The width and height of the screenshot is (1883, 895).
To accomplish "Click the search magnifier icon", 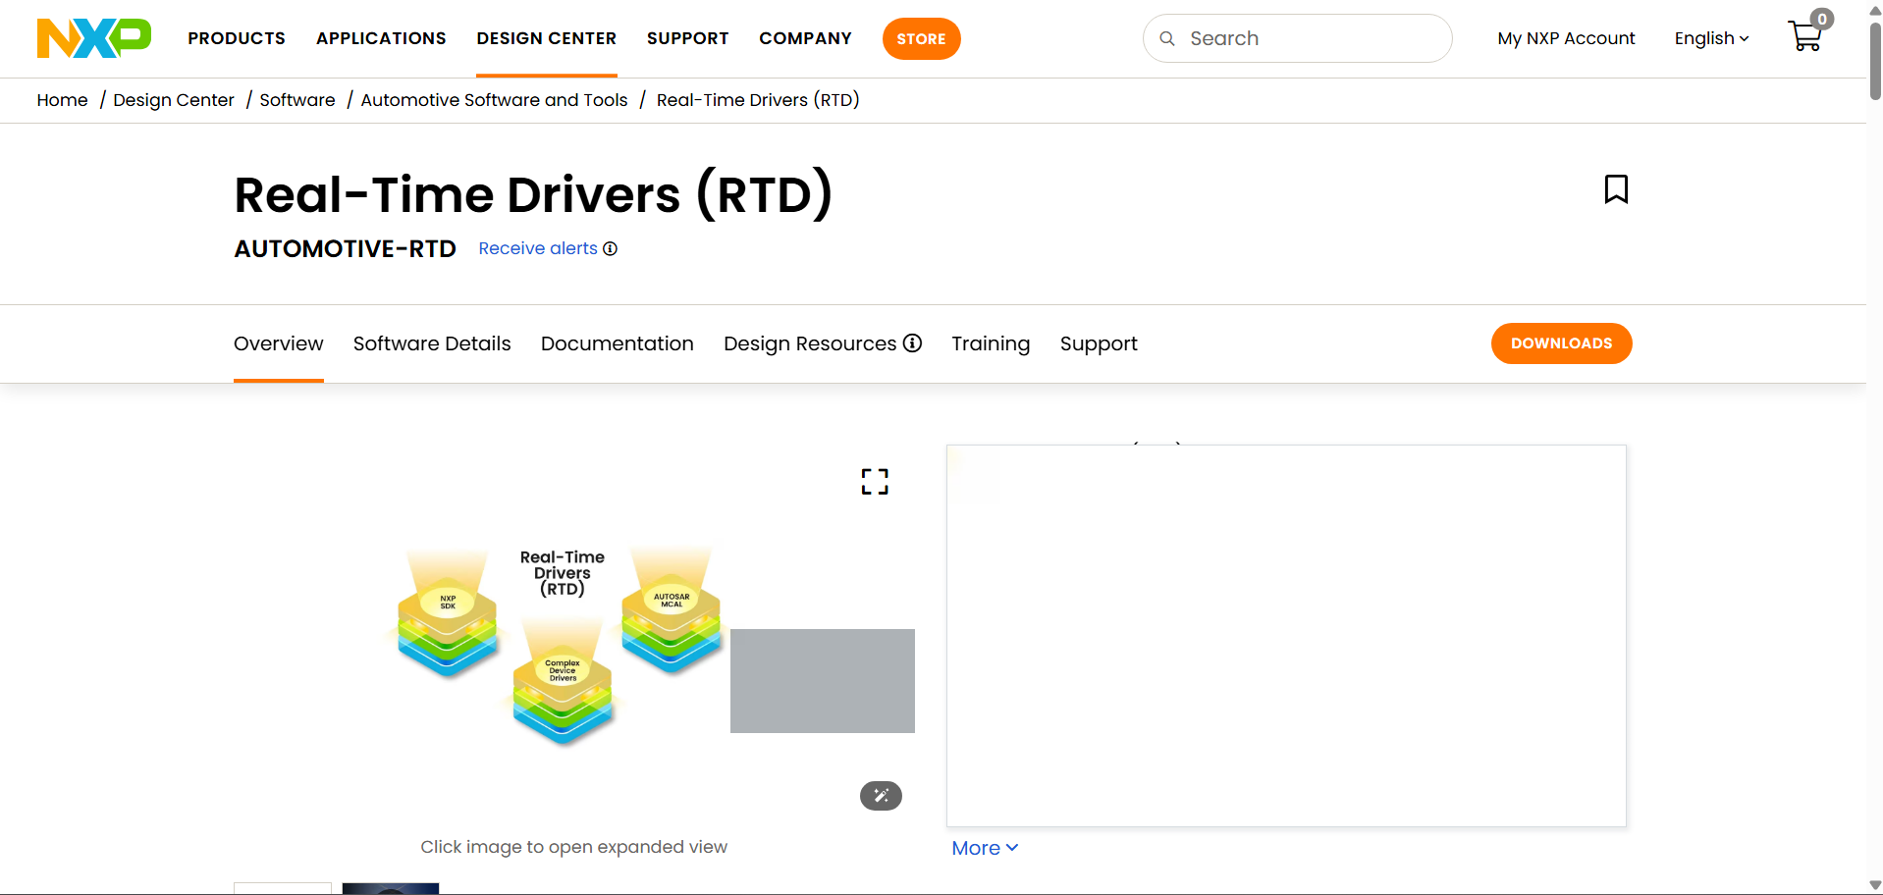I will (1167, 38).
